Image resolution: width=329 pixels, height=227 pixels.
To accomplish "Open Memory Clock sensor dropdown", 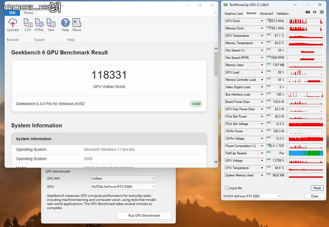I will [262, 28].
